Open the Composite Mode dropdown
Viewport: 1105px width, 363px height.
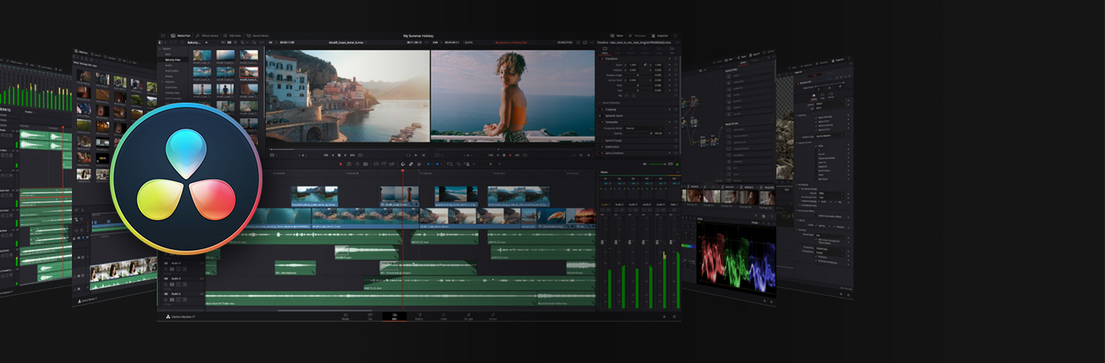[x=644, y=129]
